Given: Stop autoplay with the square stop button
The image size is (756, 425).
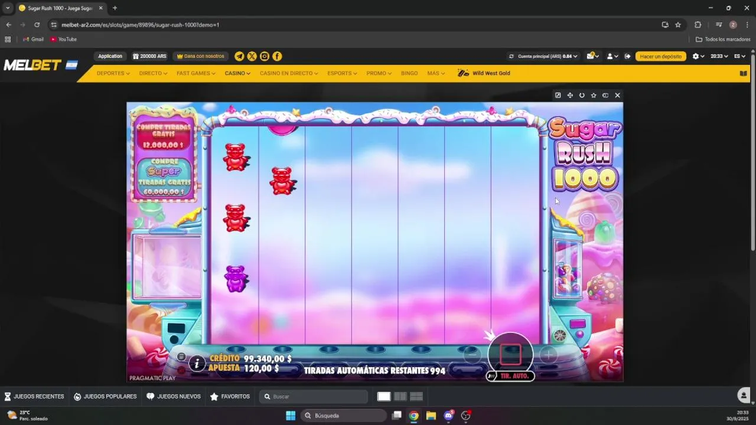Looking at the screenshot, I should pos(510,354).
